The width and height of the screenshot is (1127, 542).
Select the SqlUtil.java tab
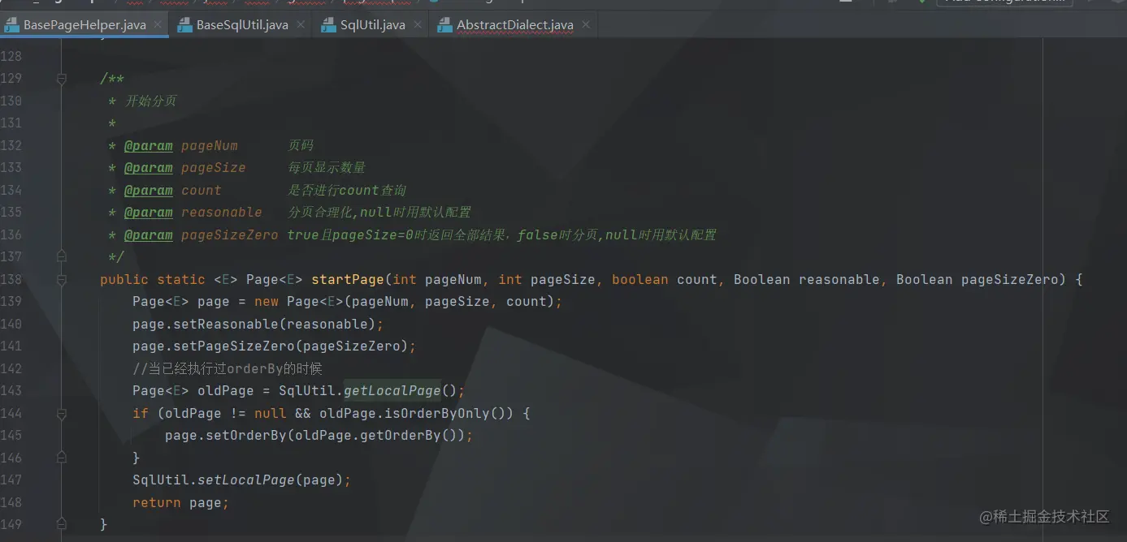pos(372,25)
